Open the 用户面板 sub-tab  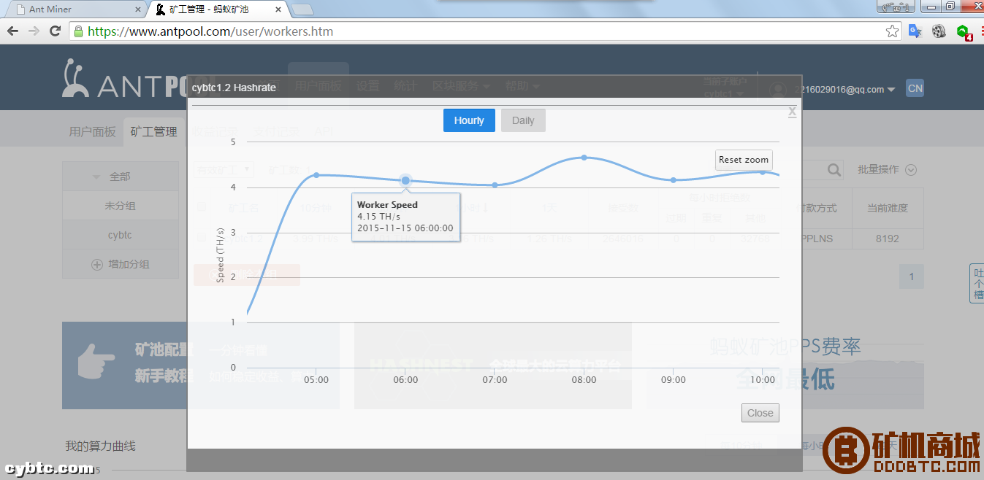tap(93, 132)
